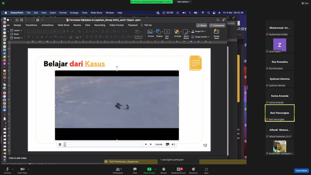Expand Zoom View Options dropdown

pyautogui.click(x=184, y=2)
